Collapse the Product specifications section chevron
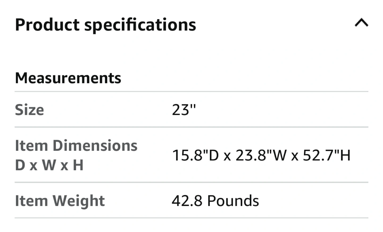Screen dimensions: 383x232 (x=361, y=23)
